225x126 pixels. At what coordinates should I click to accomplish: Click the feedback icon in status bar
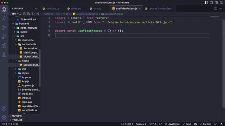tap(215, 124)
